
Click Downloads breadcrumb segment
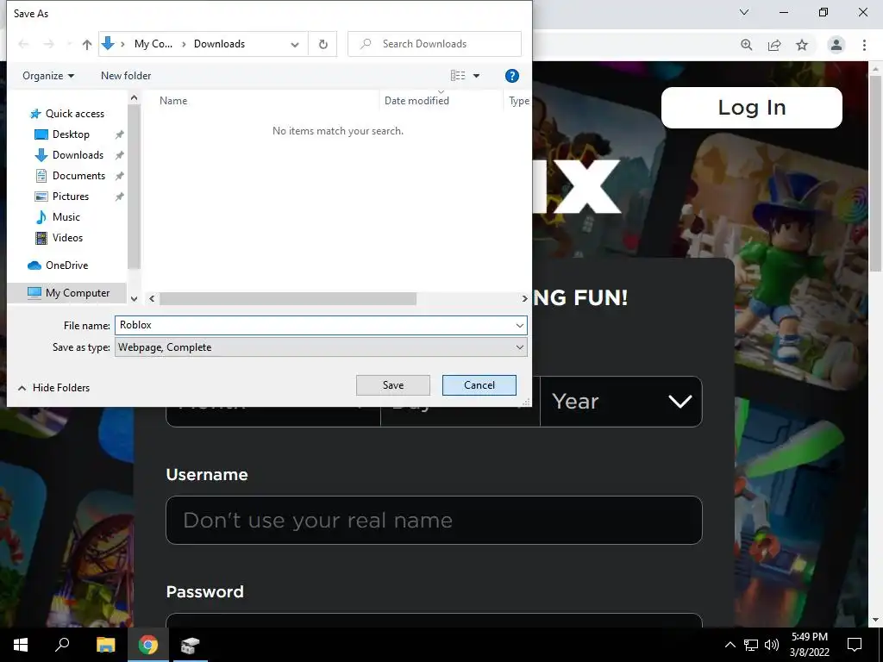click(219, 44)
